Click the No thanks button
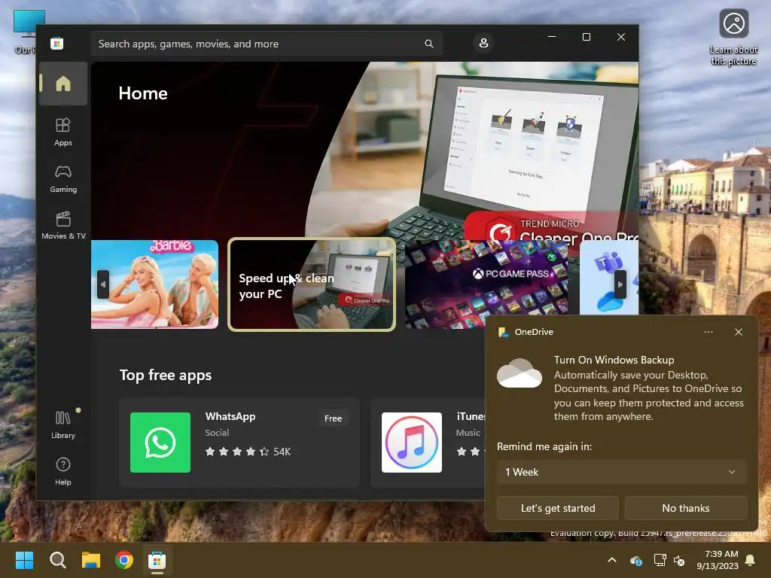Screen dimensions: 771x578 tap(685, 508)
